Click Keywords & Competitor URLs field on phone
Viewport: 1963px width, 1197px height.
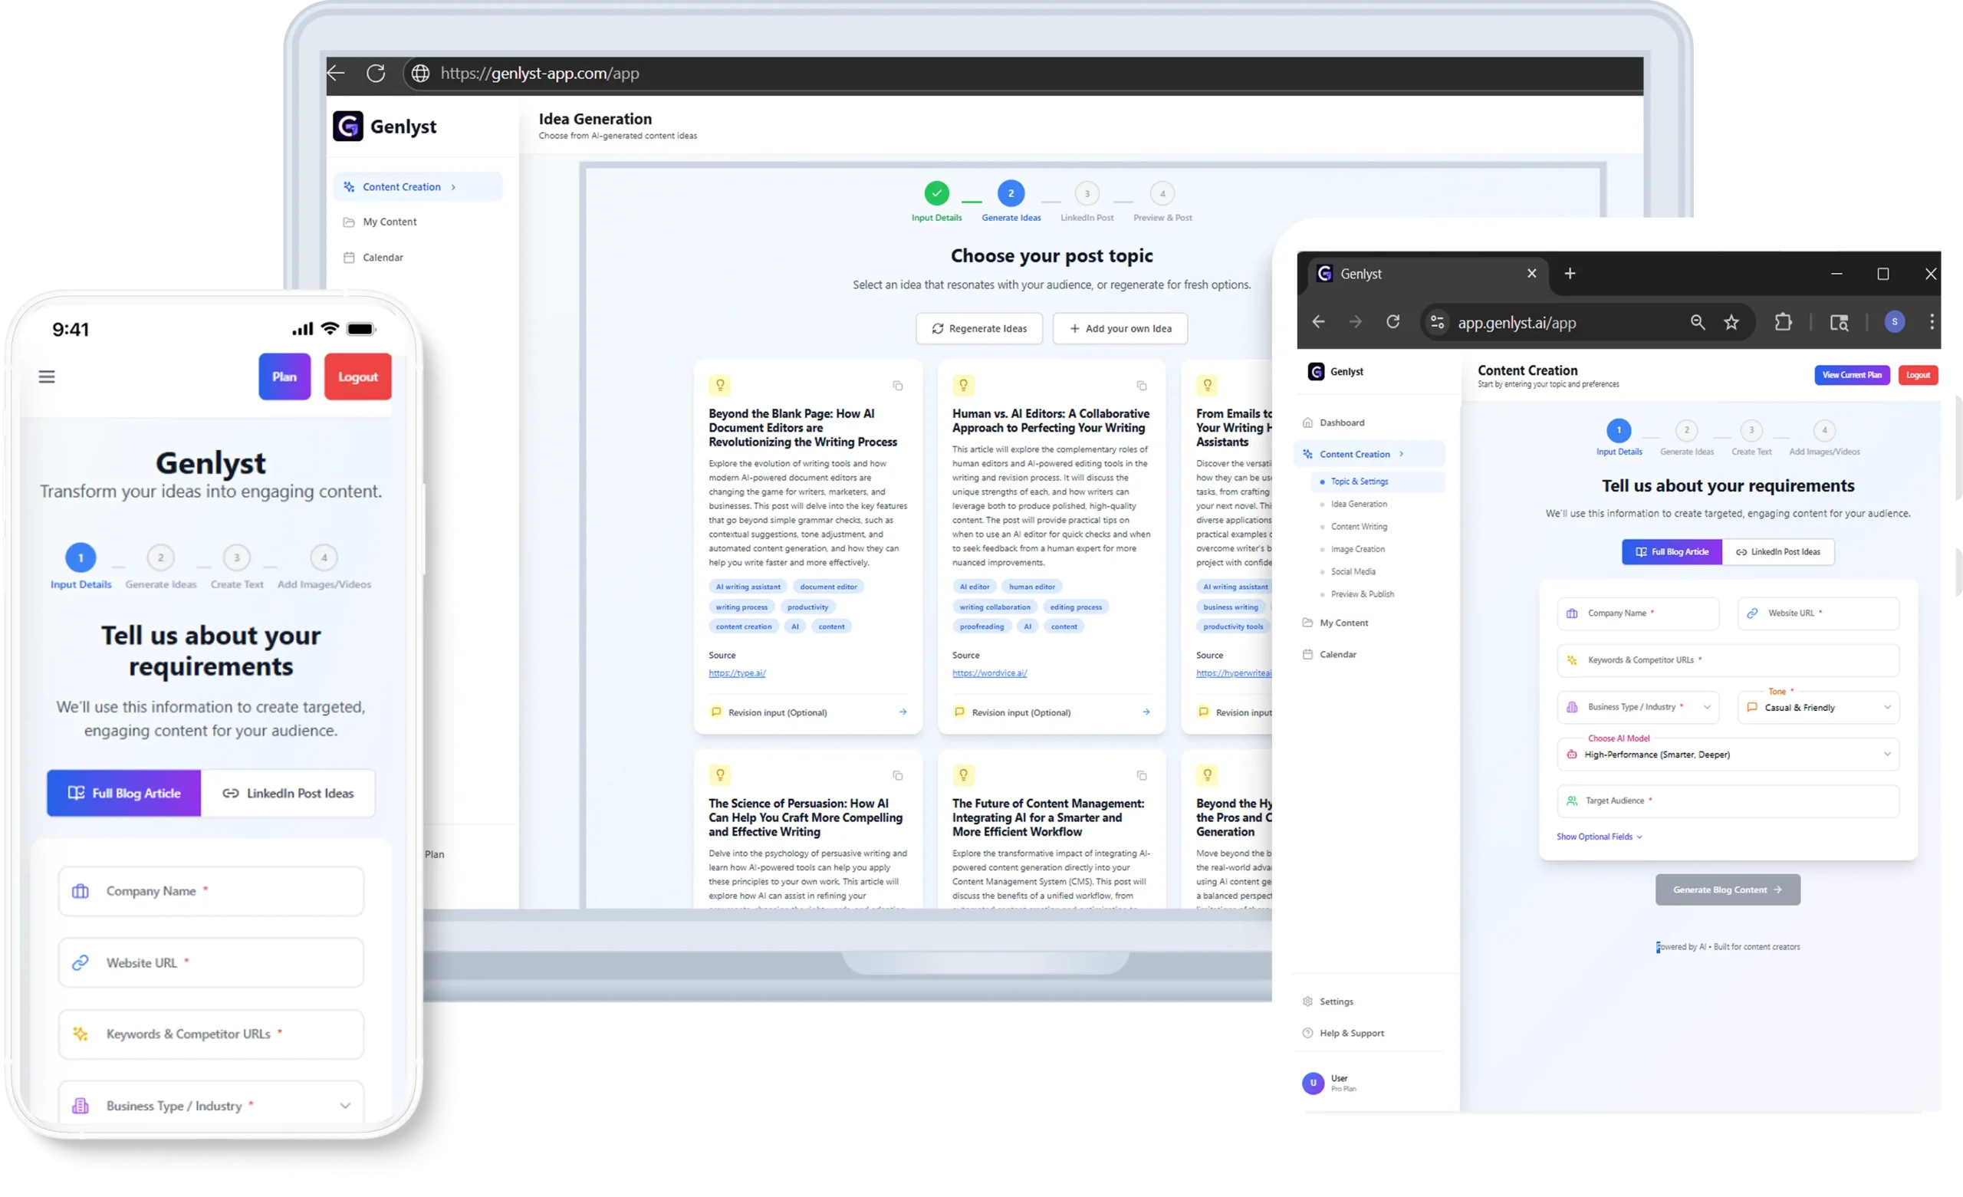point(211,1034)
